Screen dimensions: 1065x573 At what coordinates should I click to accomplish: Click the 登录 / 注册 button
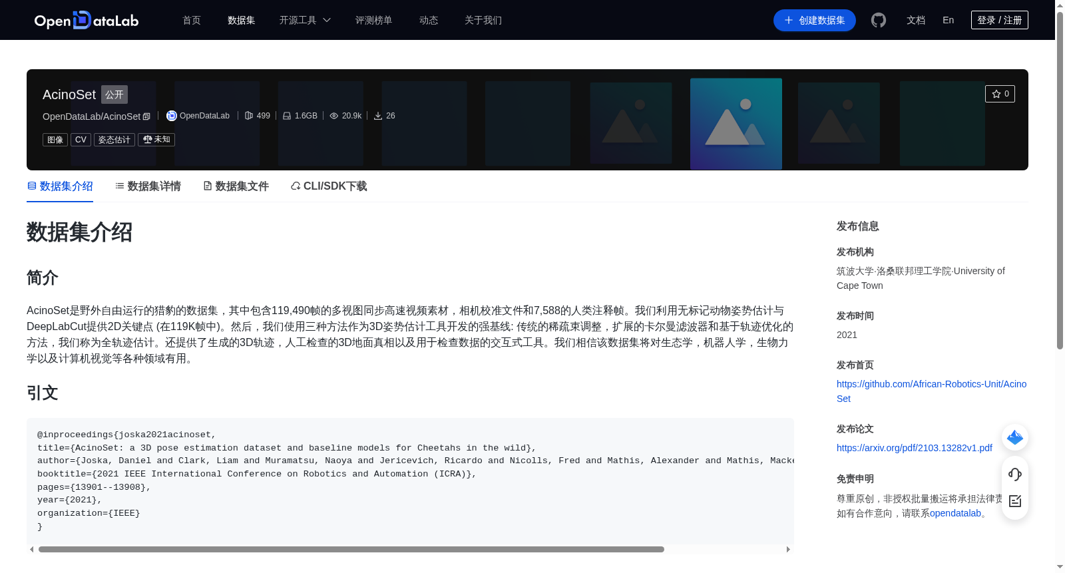pos(1000,20)
